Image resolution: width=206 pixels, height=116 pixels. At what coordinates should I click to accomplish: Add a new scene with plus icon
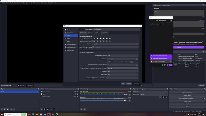pyautogui.click(x=2, y=109)
